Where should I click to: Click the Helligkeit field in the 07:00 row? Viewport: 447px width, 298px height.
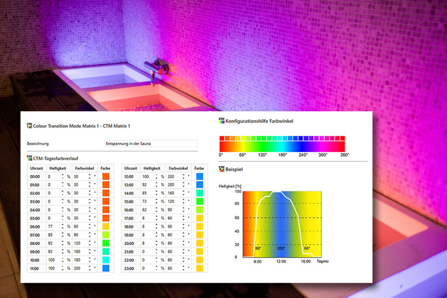53,235
